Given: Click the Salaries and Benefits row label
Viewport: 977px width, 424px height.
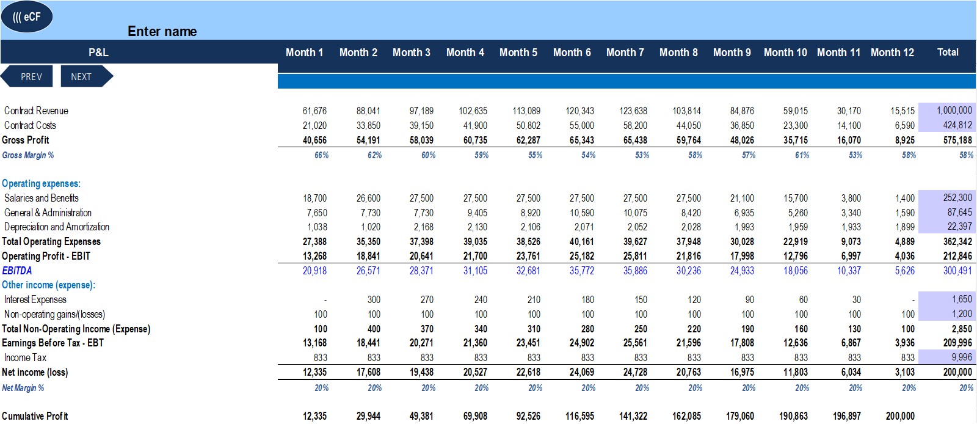Looking at the screenshot, I should tap(41, 198).
